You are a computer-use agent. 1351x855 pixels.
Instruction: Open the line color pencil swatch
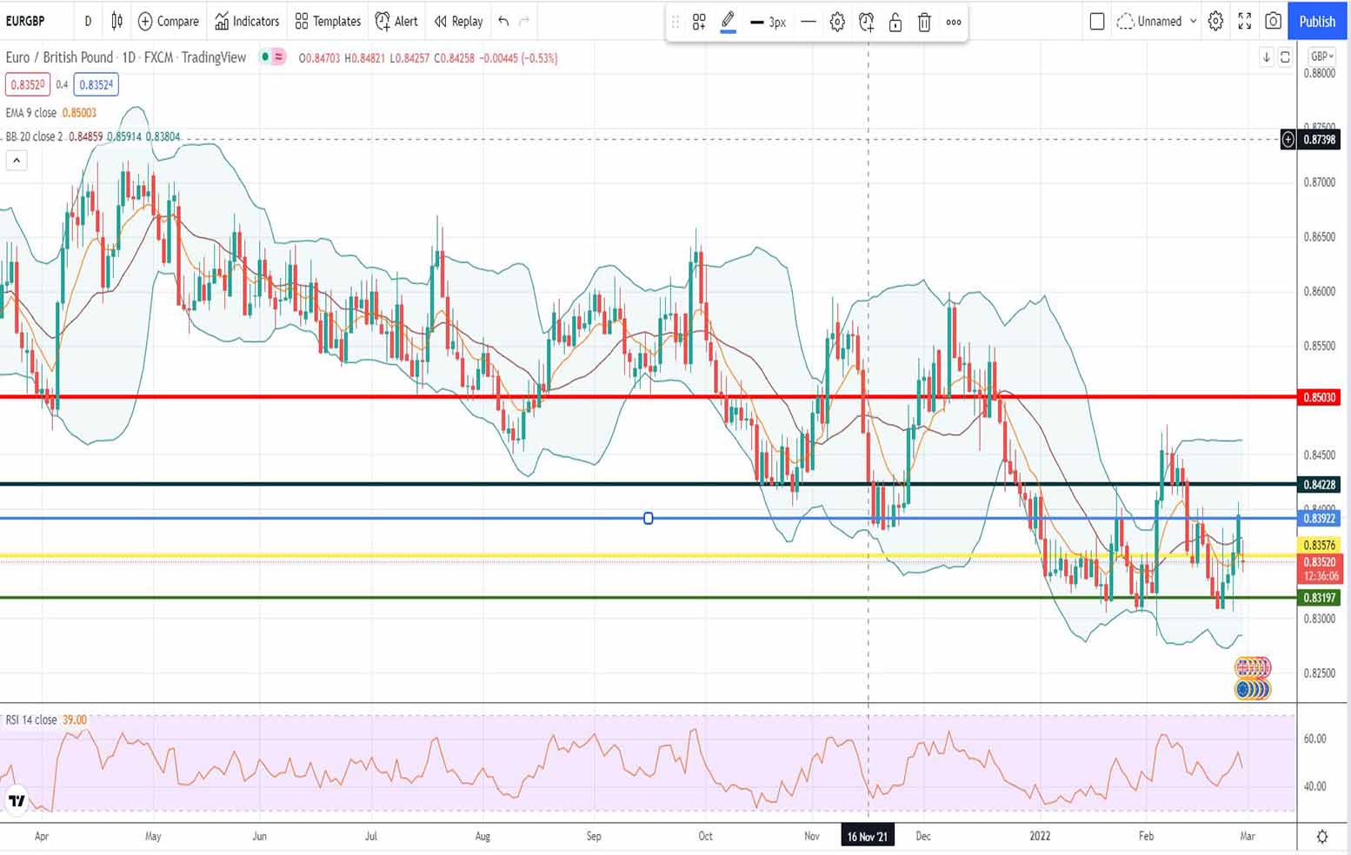pyautogui.click(x=729, y=23)
